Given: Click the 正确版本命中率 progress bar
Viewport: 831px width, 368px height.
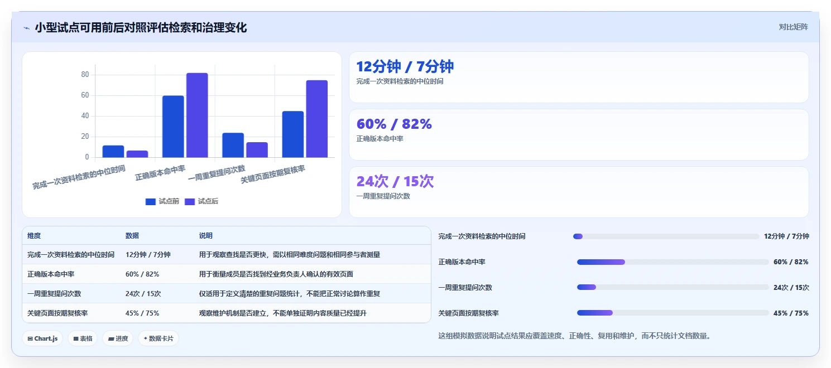Looking at the screenshot, I should tap(673, 262).
